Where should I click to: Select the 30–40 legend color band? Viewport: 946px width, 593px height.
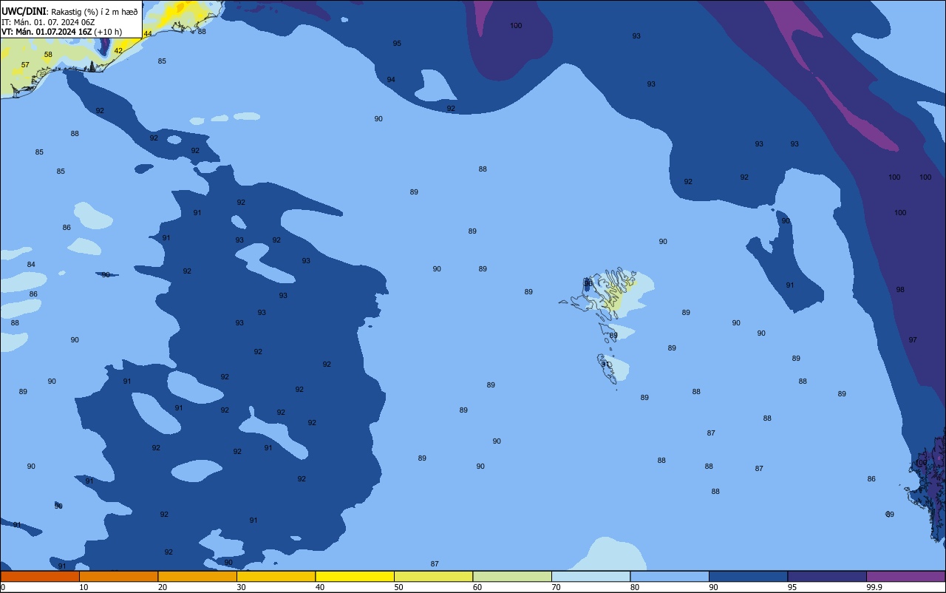276,576
